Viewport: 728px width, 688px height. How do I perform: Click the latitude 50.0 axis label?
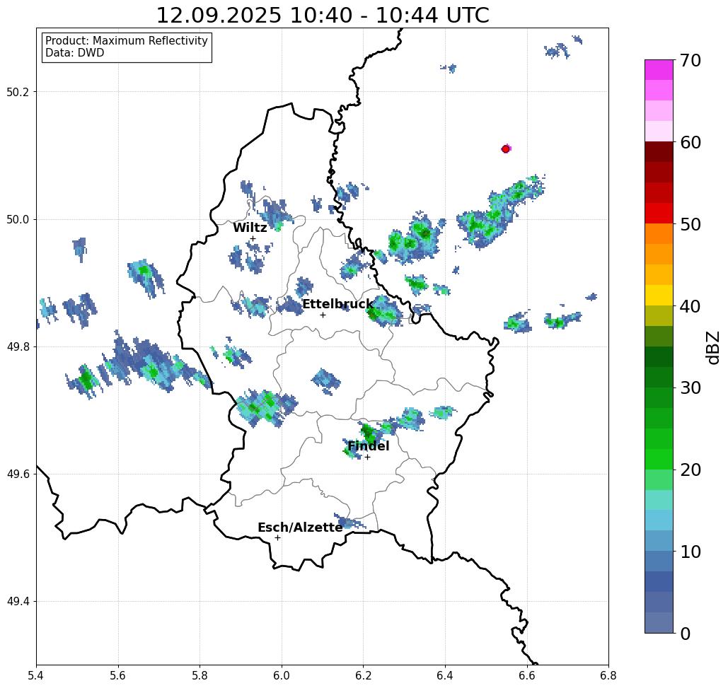point(18,219)
